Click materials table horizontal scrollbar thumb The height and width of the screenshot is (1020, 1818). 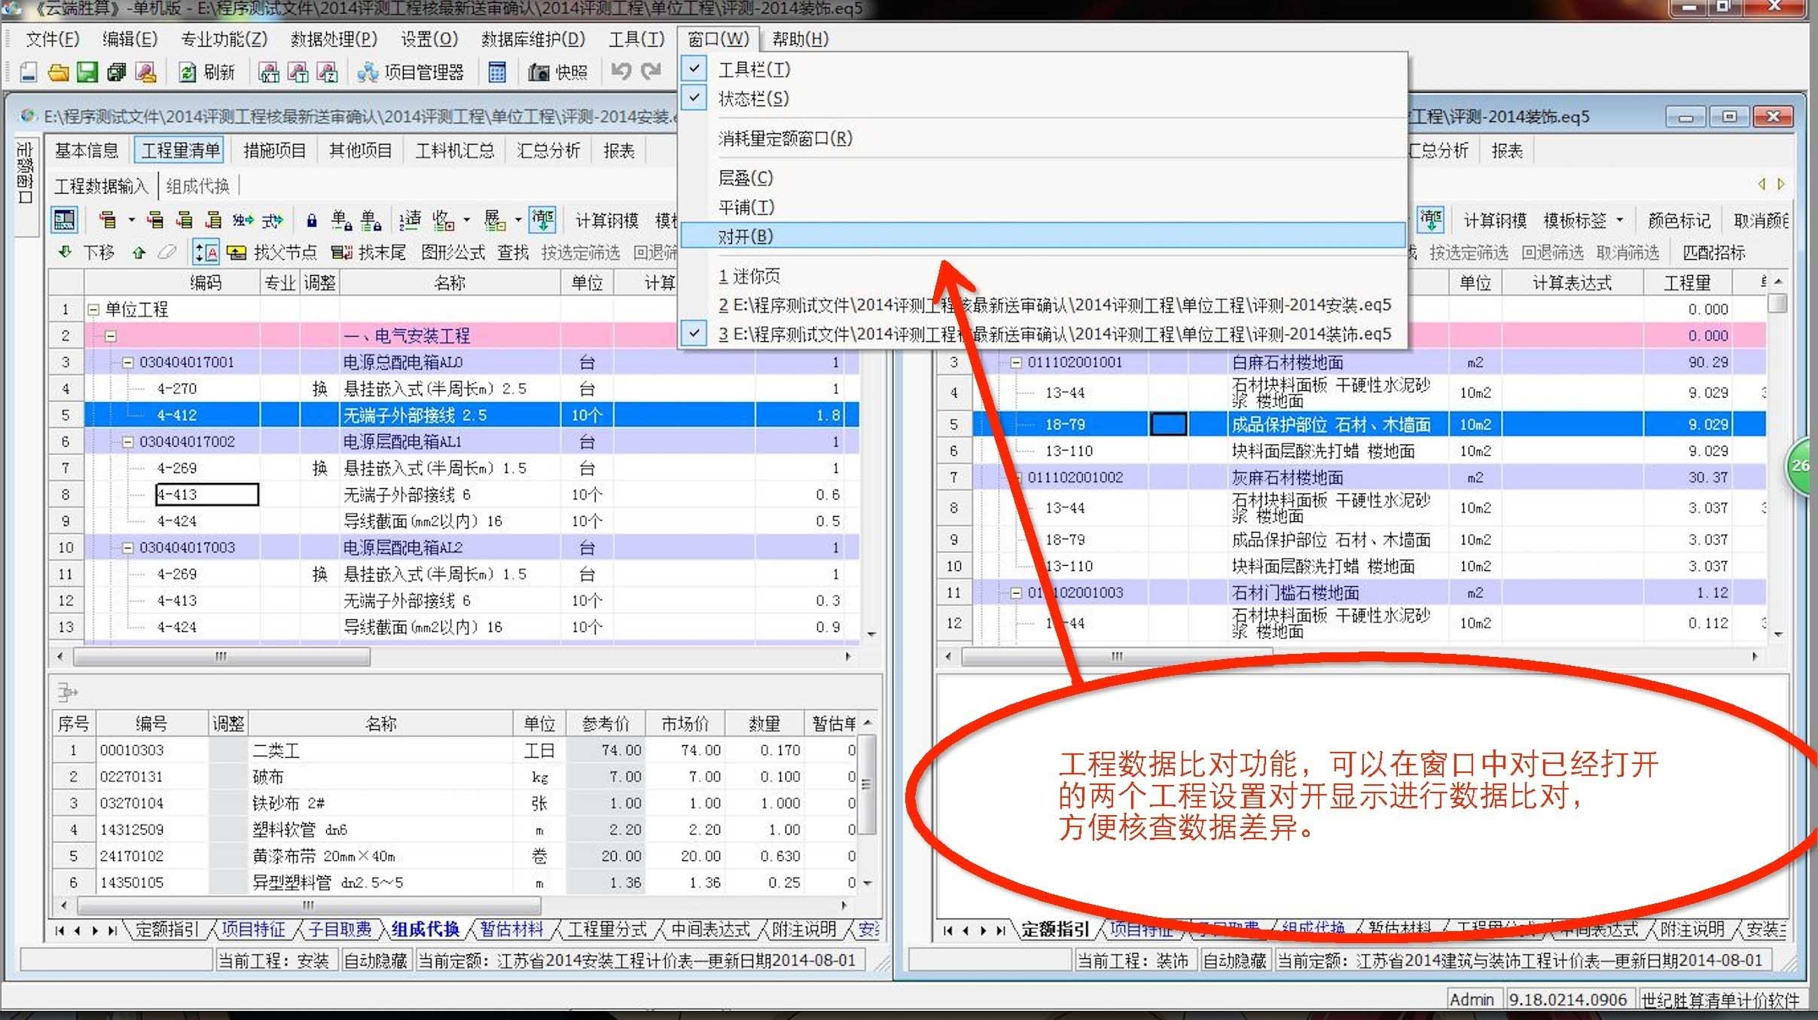coord(309,905)
